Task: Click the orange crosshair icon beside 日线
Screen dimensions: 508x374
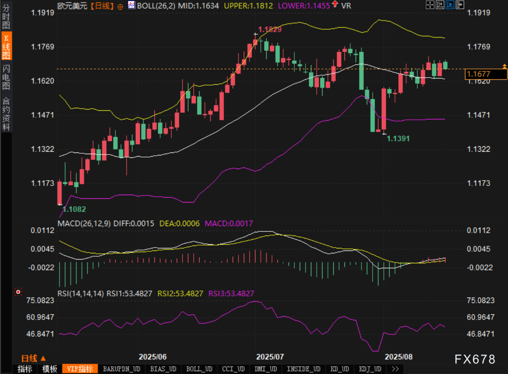Action: point(120,6)
